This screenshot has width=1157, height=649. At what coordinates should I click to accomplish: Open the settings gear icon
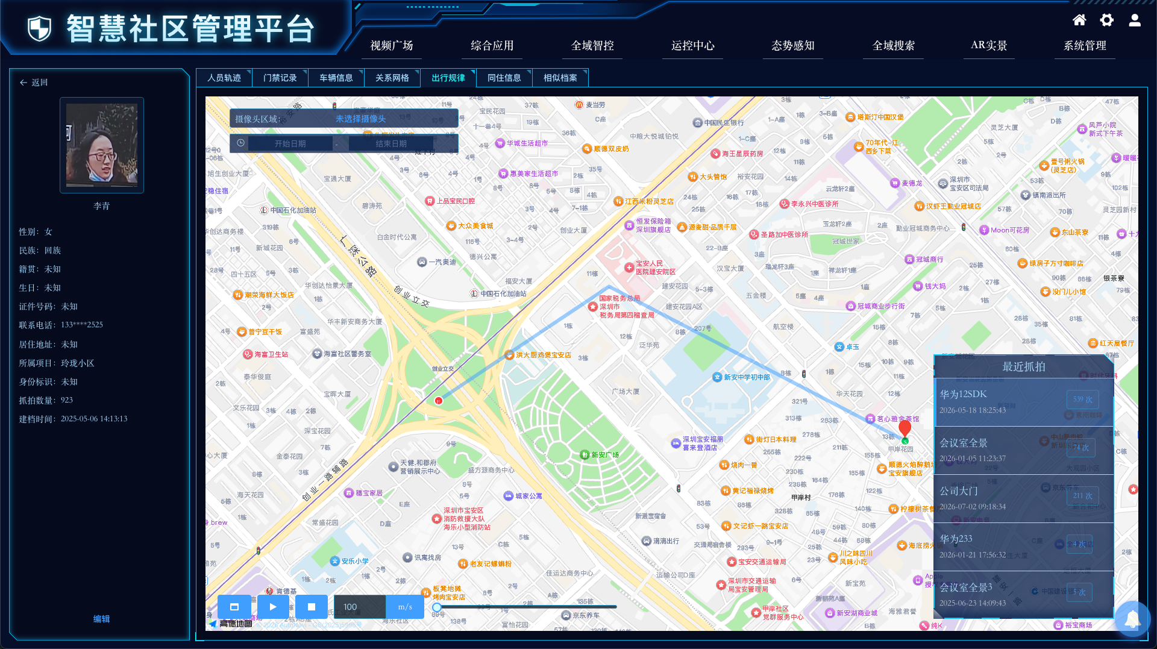[x=1107, y=20]
